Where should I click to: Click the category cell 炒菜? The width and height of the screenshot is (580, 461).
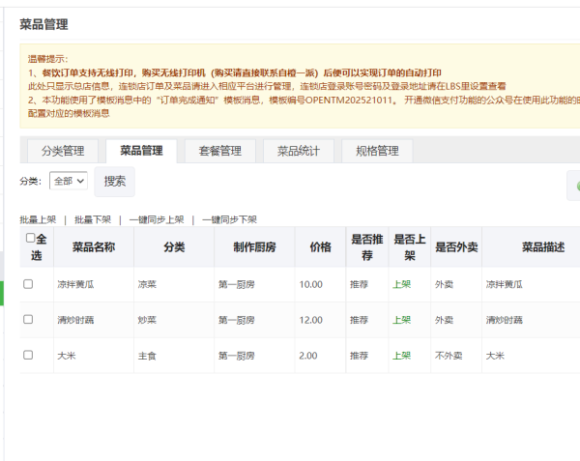(147, 320)
